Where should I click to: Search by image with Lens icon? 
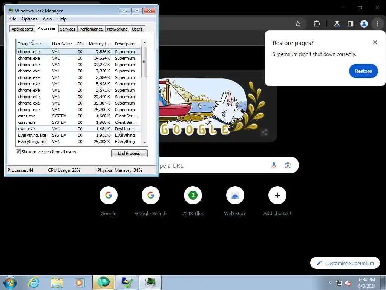coord(288,165)
